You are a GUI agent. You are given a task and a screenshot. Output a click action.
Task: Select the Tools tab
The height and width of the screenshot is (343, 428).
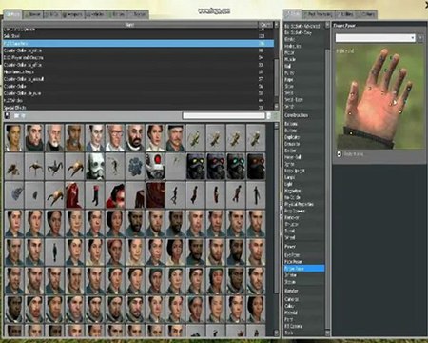coord(292,14)
